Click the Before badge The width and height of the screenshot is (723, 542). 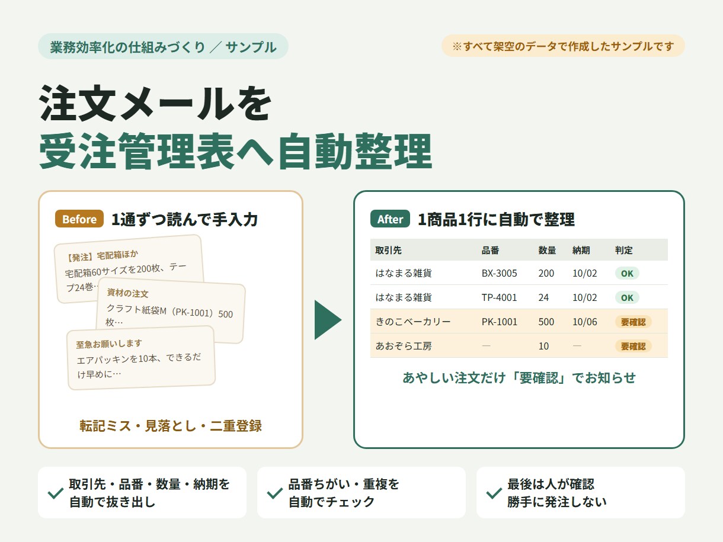point(79,219)
